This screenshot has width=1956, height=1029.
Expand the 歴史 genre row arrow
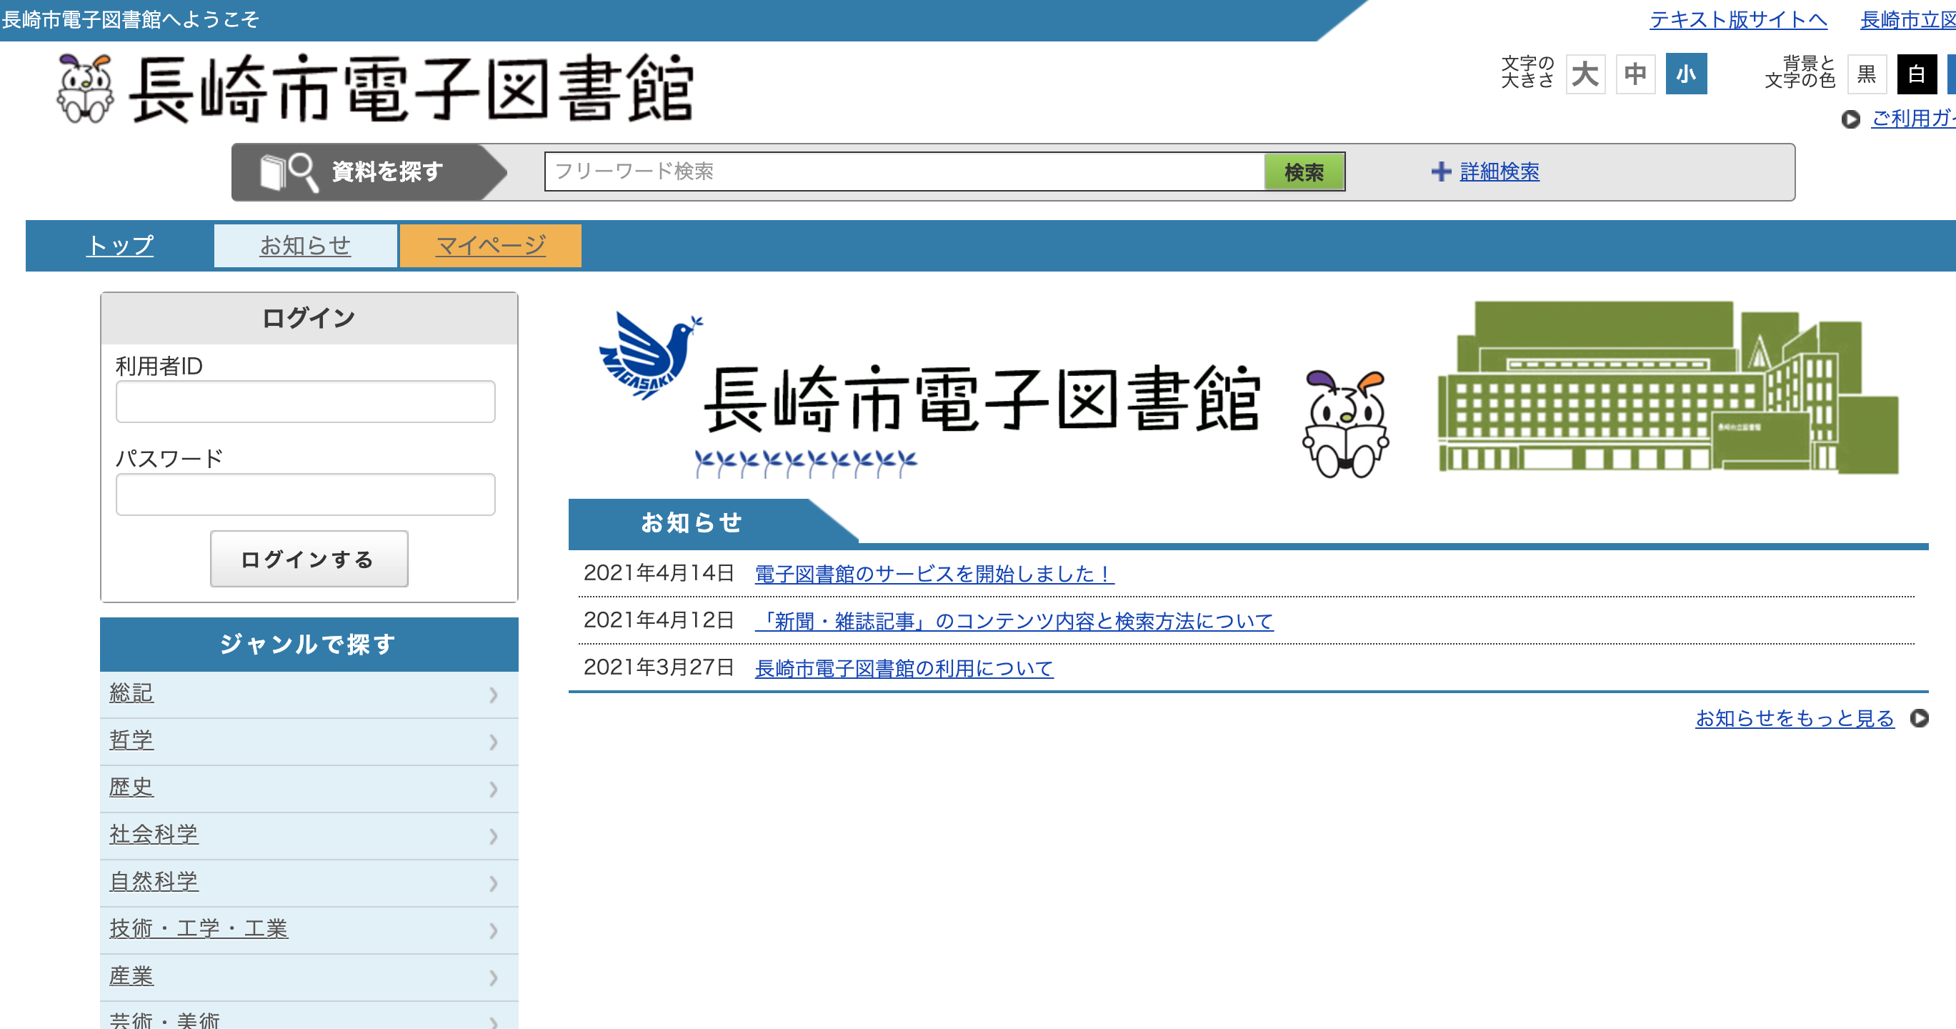[x=494, y=788]
